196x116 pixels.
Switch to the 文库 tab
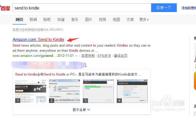[130, 19]
